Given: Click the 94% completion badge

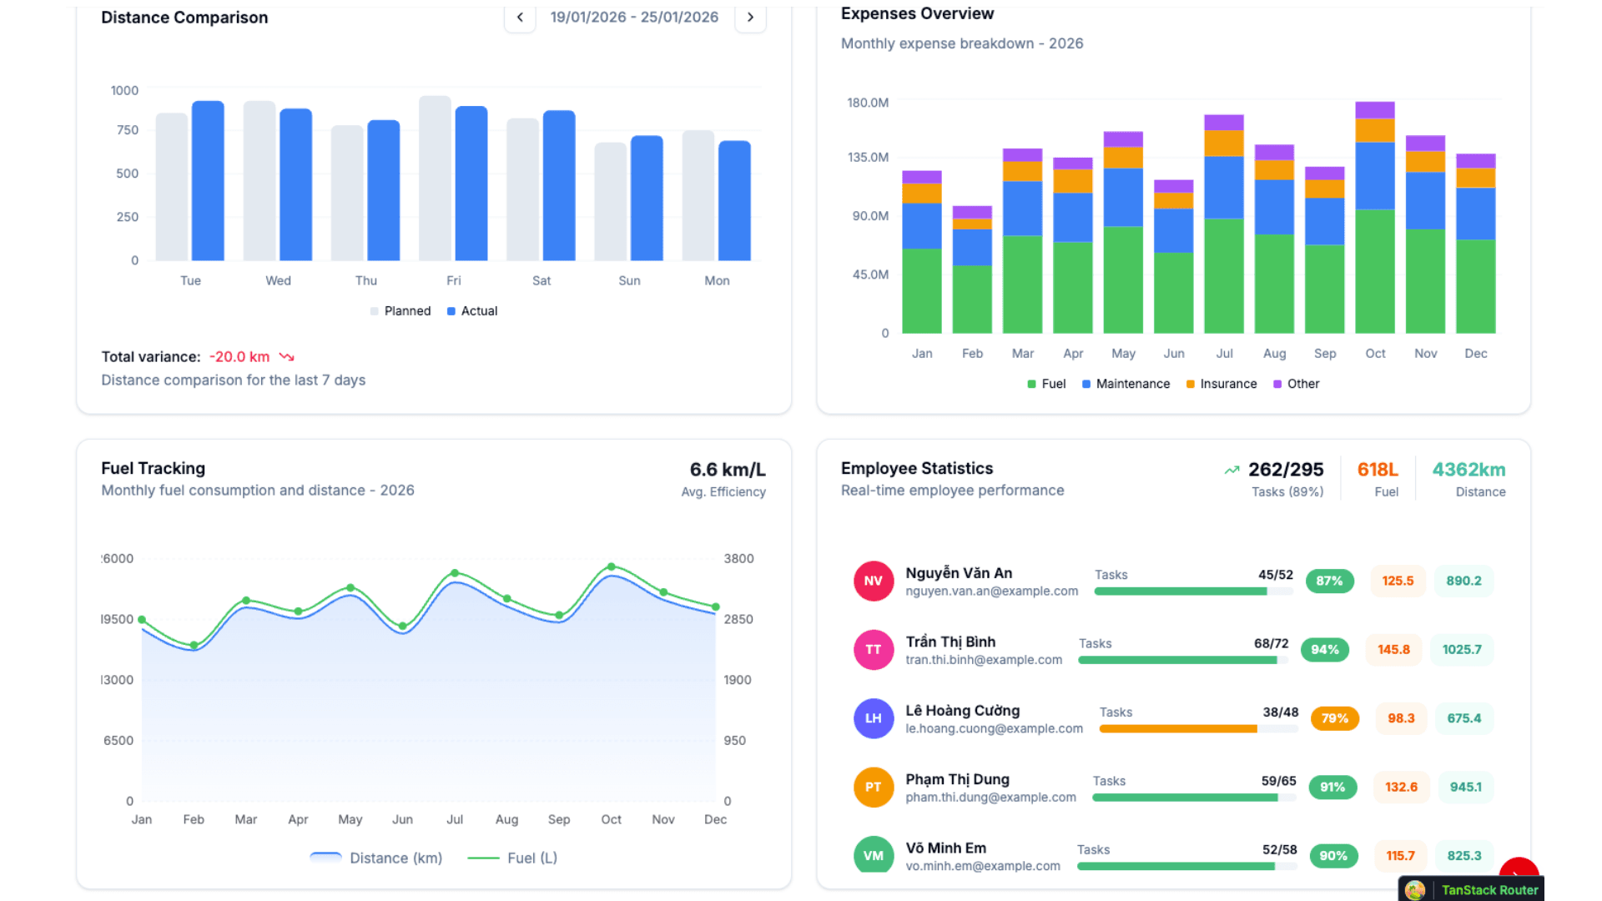Looking at the screenshot, I should point(1325,650).
